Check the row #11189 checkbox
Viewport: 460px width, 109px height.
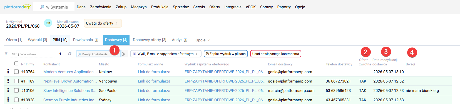click(x=16, y=81)
